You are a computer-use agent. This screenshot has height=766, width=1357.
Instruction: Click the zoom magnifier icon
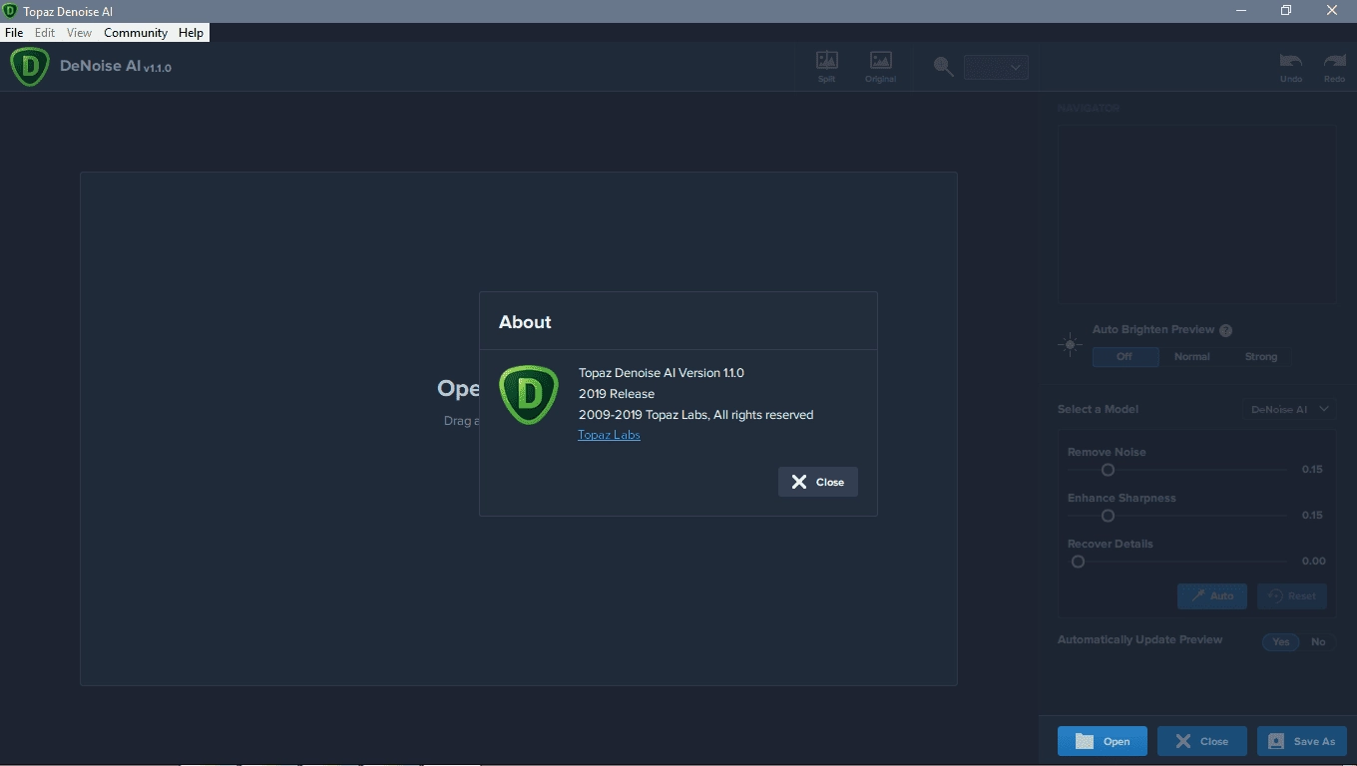coord(943,67)
